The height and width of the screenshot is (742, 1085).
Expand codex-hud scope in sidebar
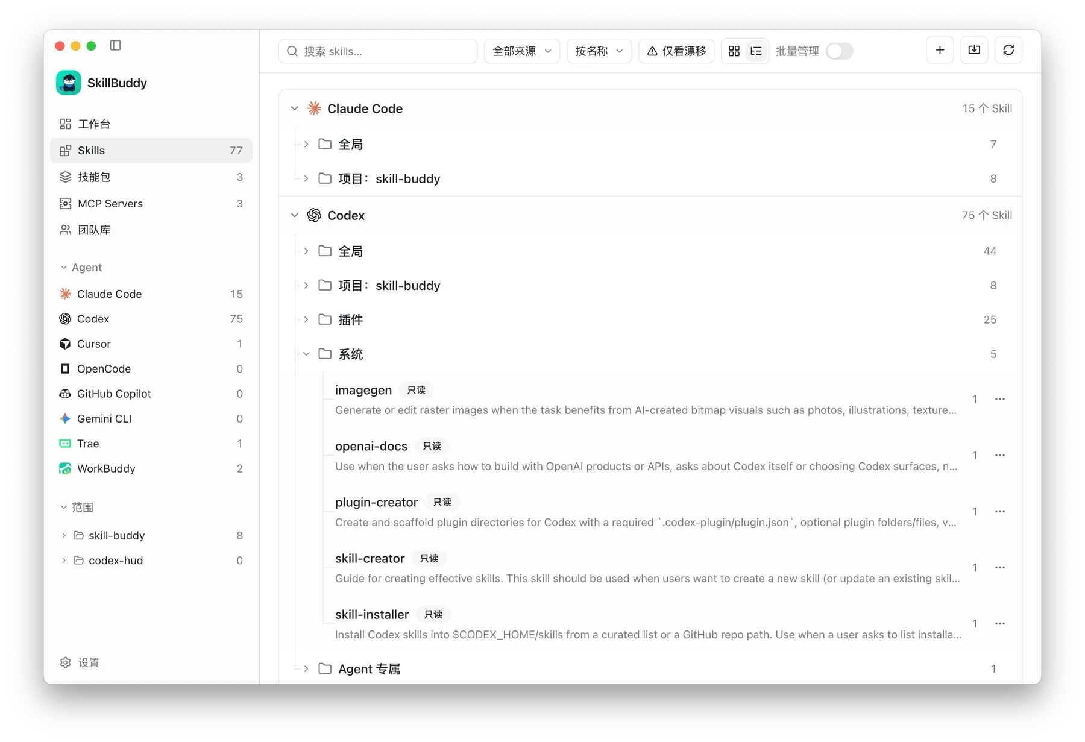coord(64,561)
